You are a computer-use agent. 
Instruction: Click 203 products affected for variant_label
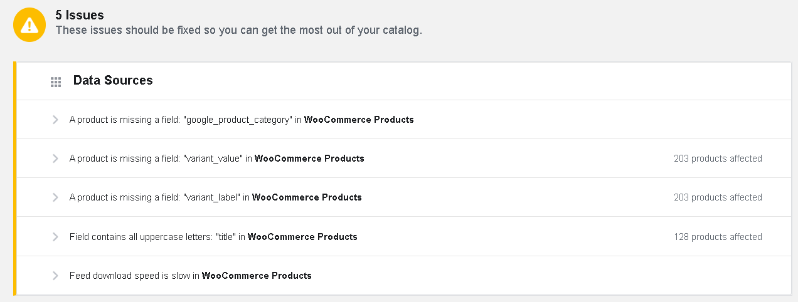[x=718, y=197]
